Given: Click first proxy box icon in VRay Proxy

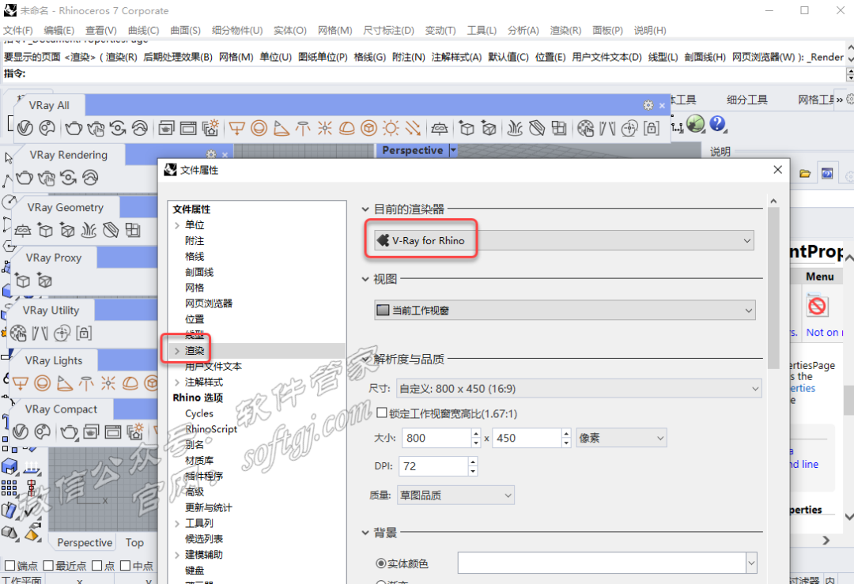Looking at the screenshot, I should pyautogui.click(x=23, y=281).
